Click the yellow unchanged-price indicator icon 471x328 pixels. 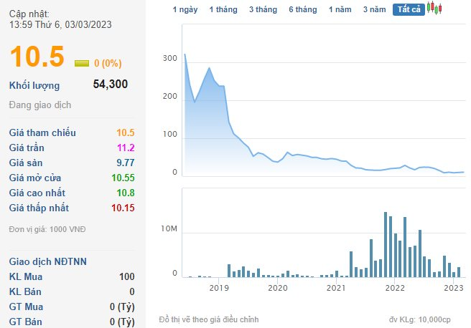click(82, 63)
